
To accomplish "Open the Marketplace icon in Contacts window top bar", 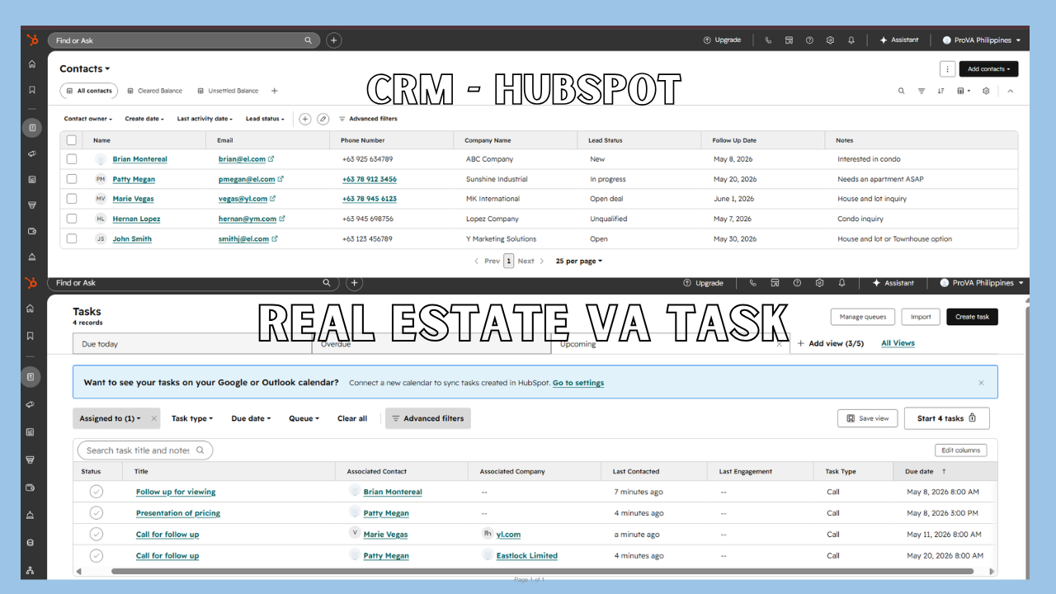I will click(789, 40).
